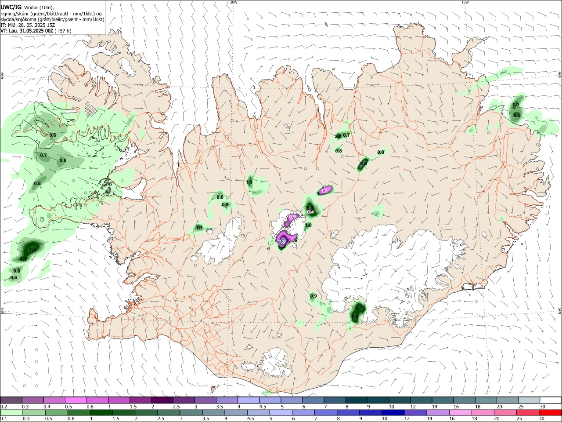Click the 'rigning/skúrir' legend description line
The image size is (562, 422).
[51, 14]
